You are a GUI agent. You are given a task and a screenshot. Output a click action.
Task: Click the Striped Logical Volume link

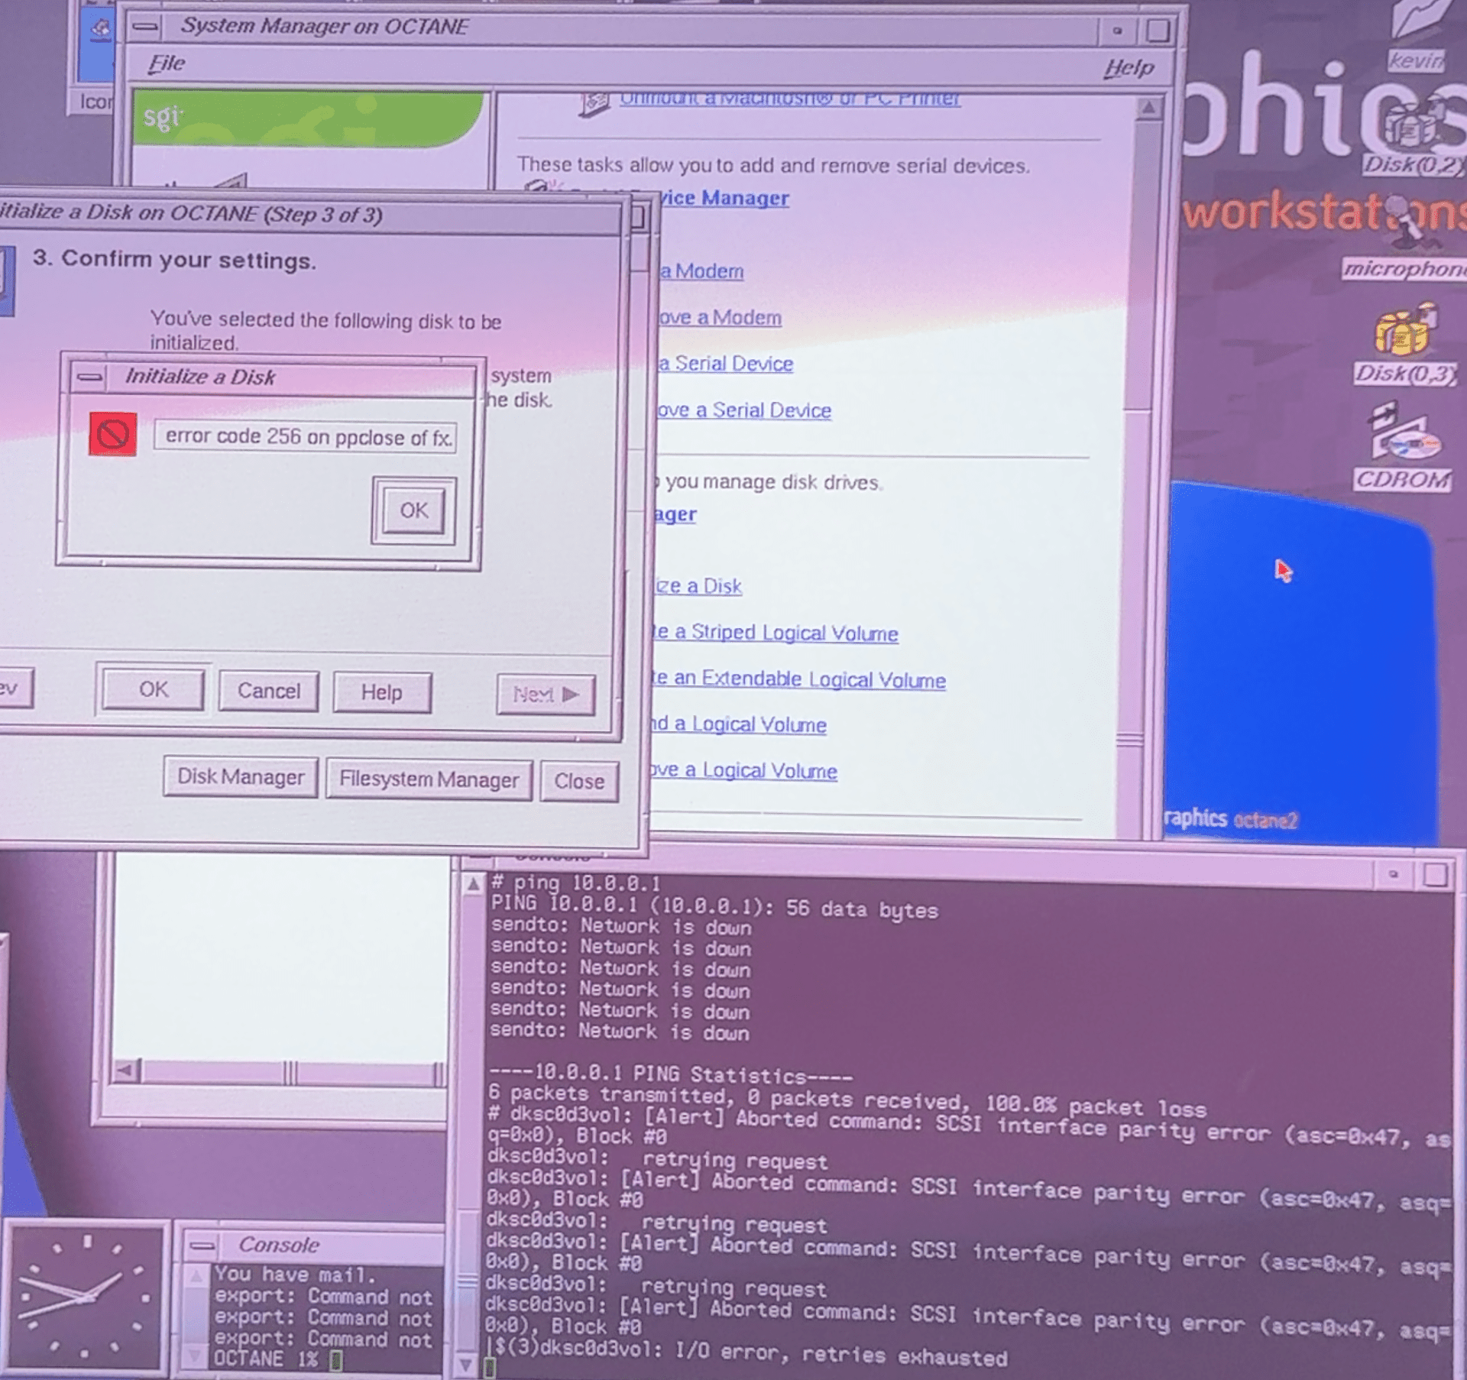click(x=775, y=633)
